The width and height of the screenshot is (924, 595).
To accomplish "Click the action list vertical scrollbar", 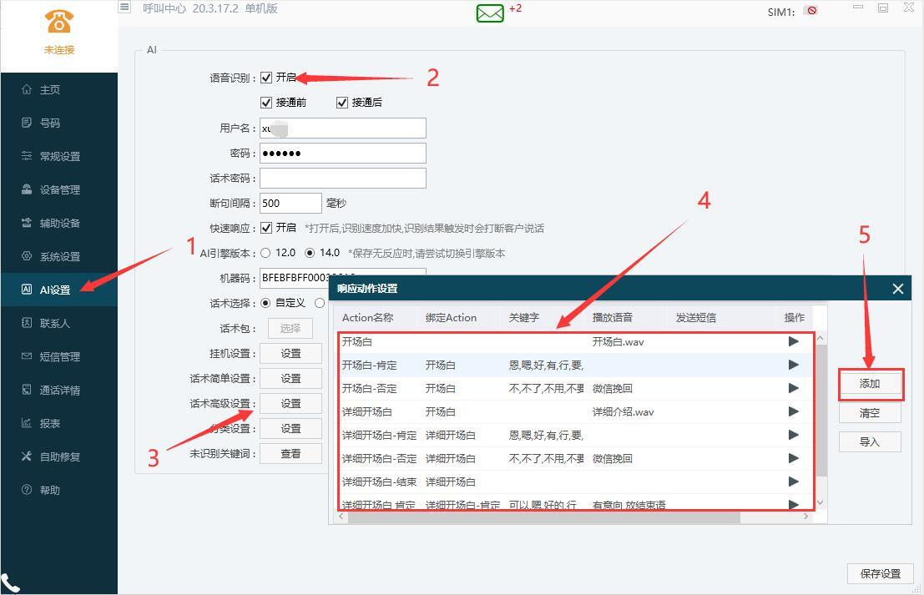I will [x=820, y=410].
